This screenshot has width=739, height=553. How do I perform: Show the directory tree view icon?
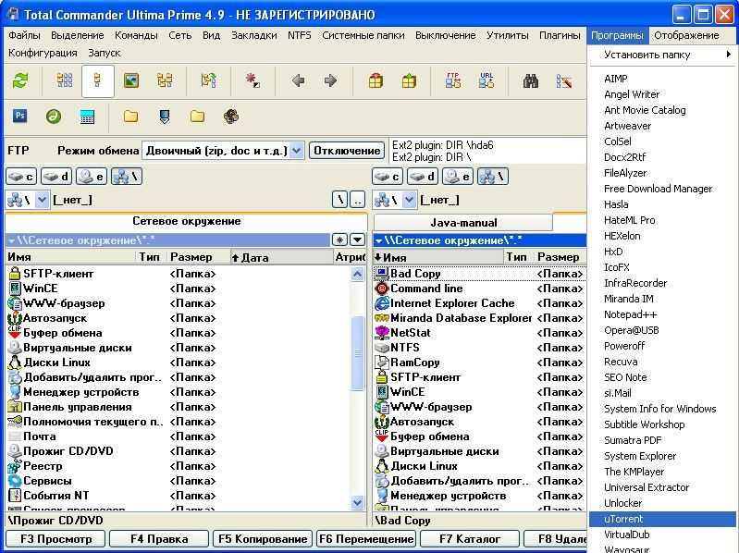(165, 80)
